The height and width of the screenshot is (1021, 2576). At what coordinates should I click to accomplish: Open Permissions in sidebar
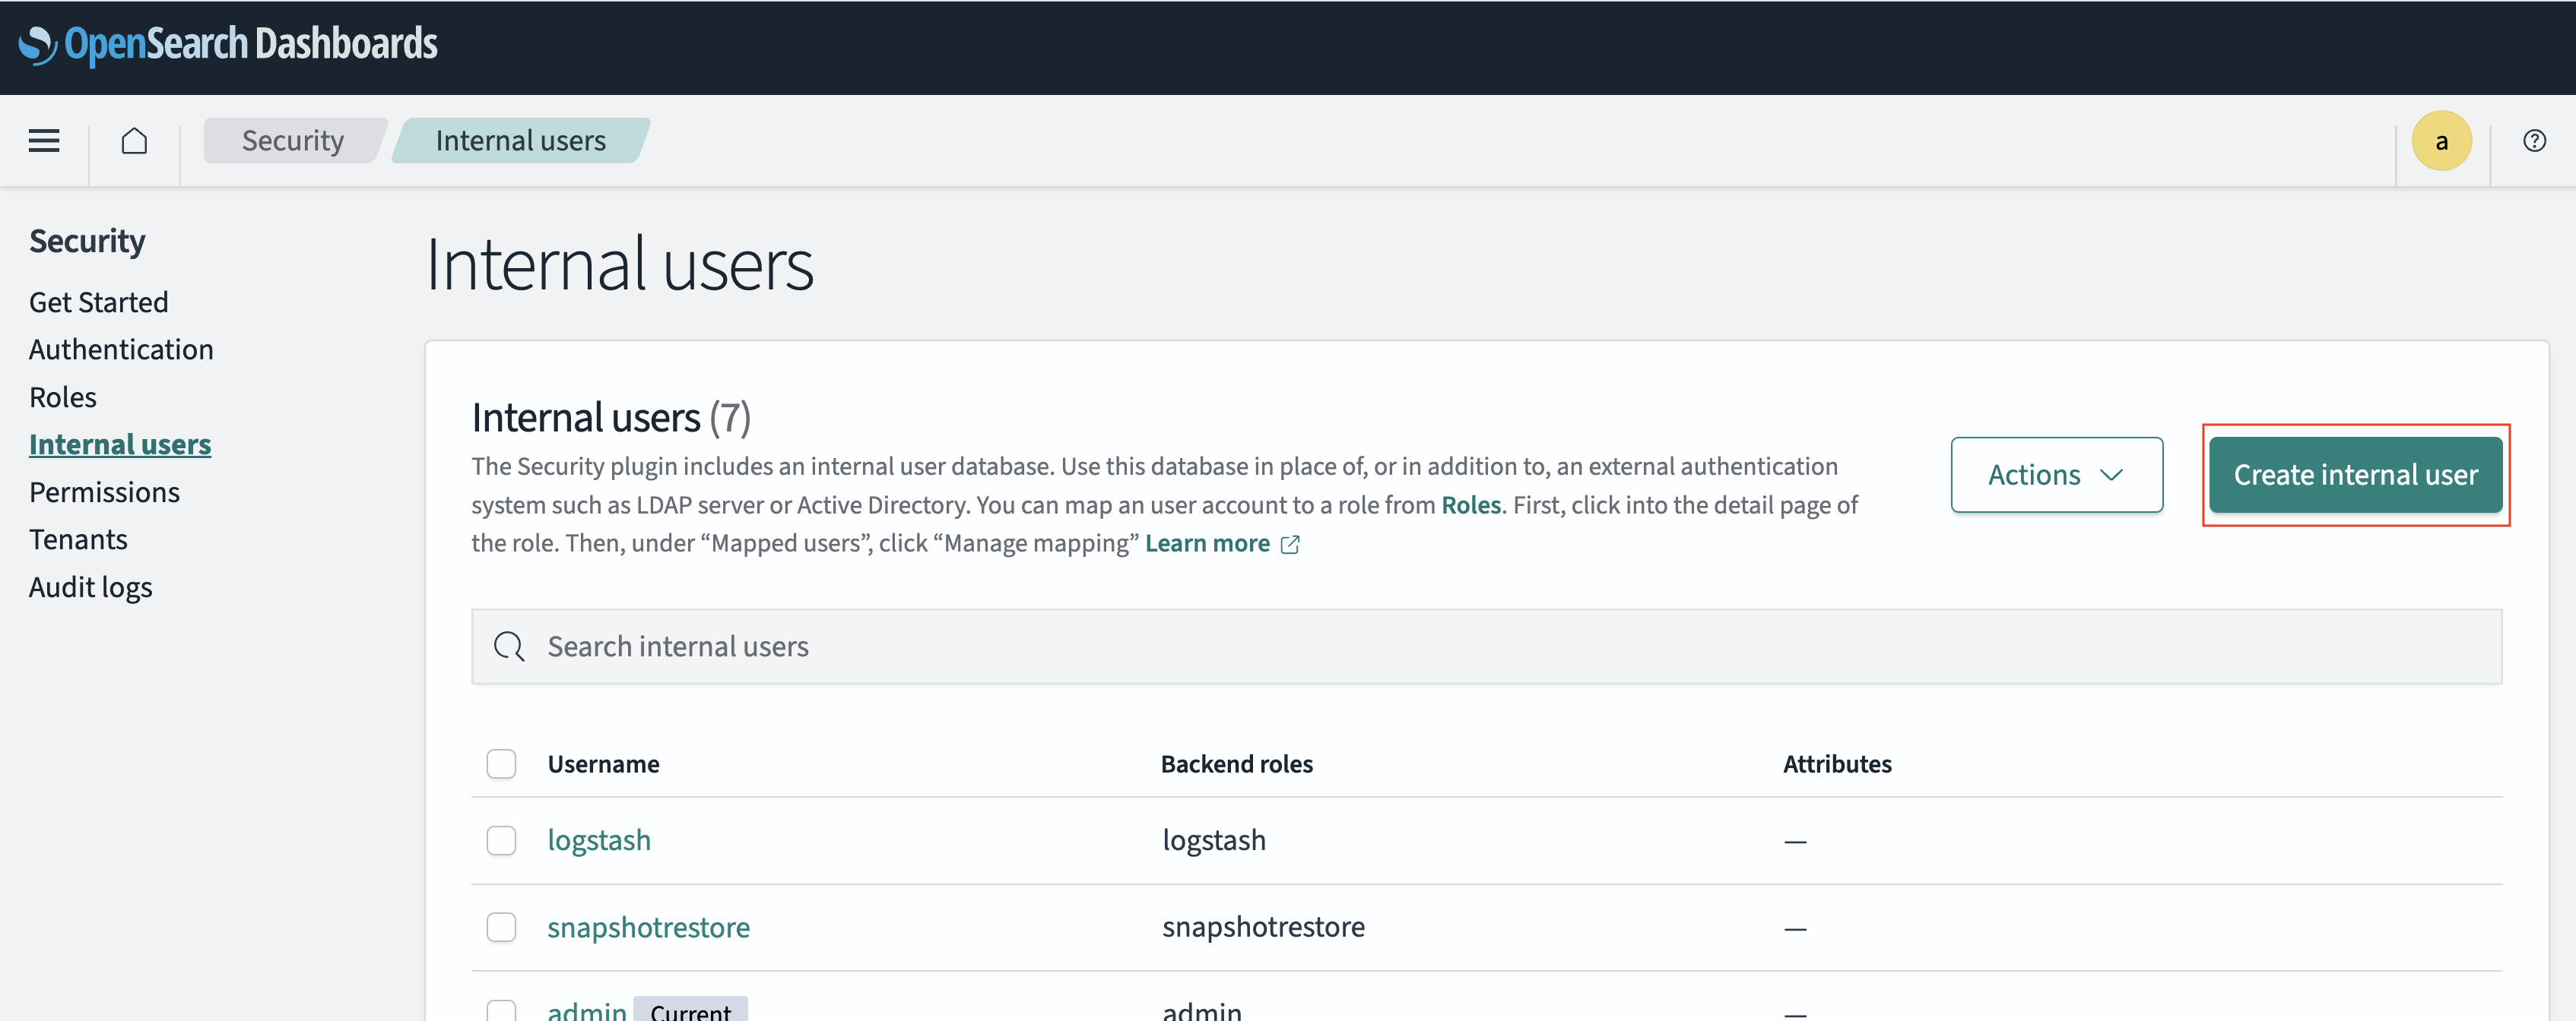tap(104, 492)
